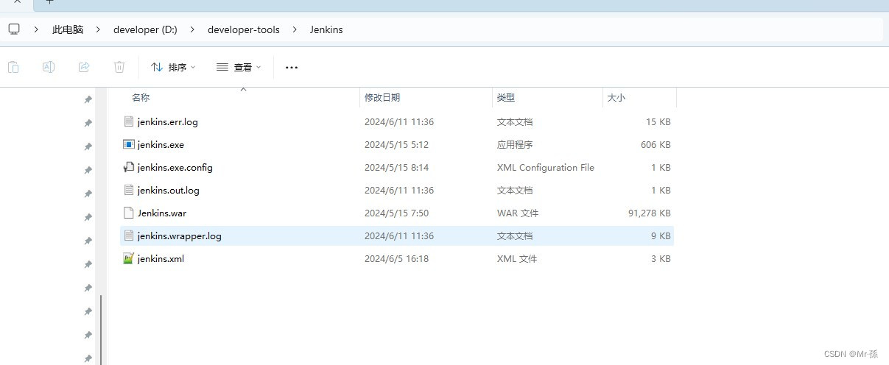Click the XML 文件 type cell
Screen dimensions: 889x365
pyautogui.click(x=517, y=258)
